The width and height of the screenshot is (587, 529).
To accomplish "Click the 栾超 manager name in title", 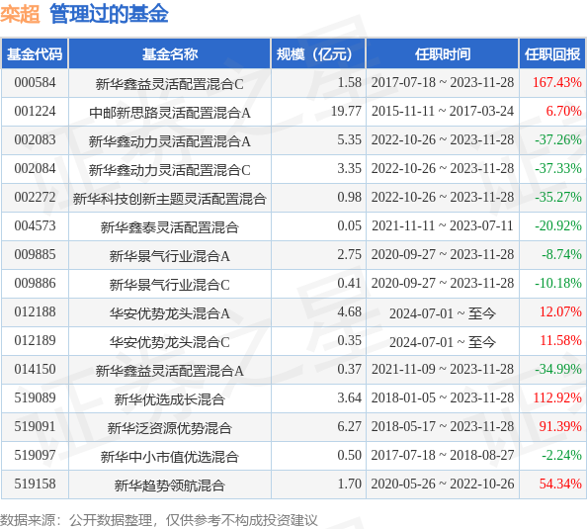I will 20,14.
